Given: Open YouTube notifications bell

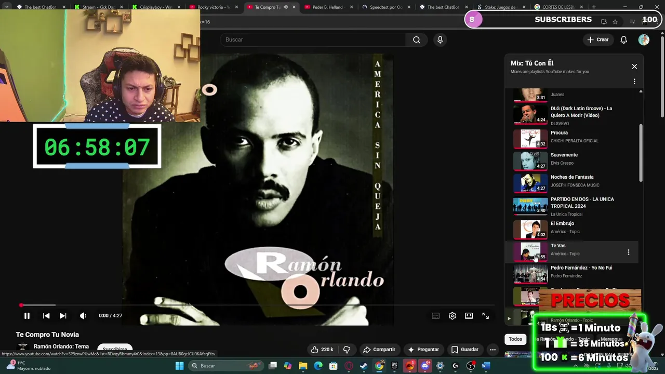Looking at the screenshot, I should tap(624, 39).
